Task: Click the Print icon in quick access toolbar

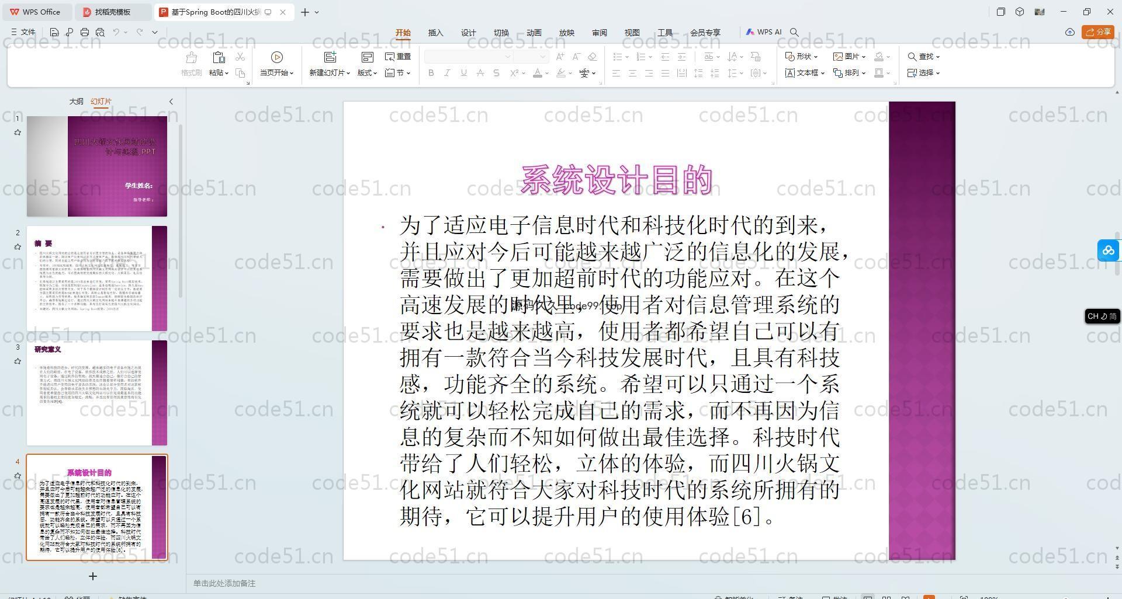Action: [85, 32]
